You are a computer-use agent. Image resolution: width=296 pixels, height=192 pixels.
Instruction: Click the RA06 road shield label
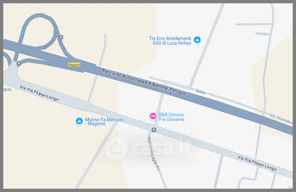coord(201,92)
